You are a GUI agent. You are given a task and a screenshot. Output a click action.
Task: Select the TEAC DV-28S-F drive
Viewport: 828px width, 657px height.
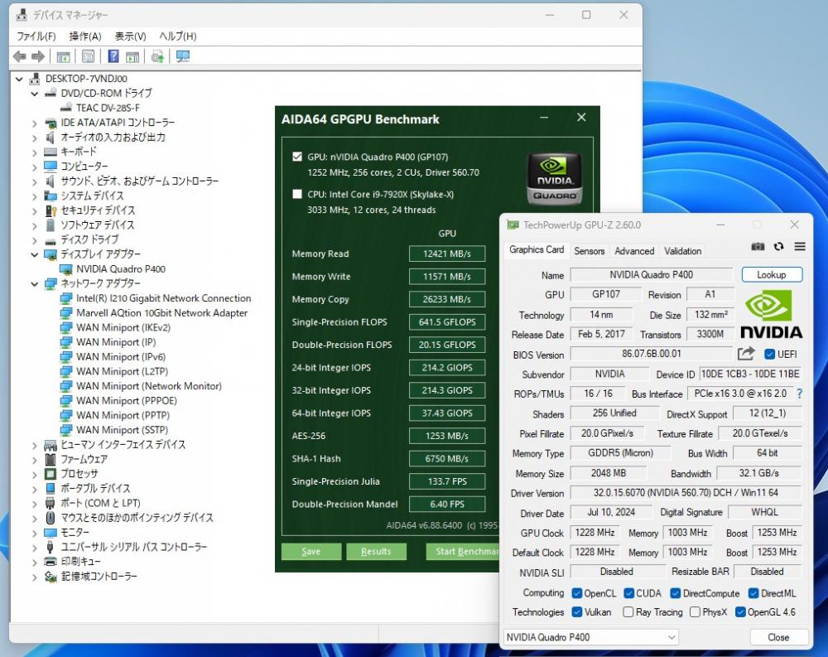point(108,108)
